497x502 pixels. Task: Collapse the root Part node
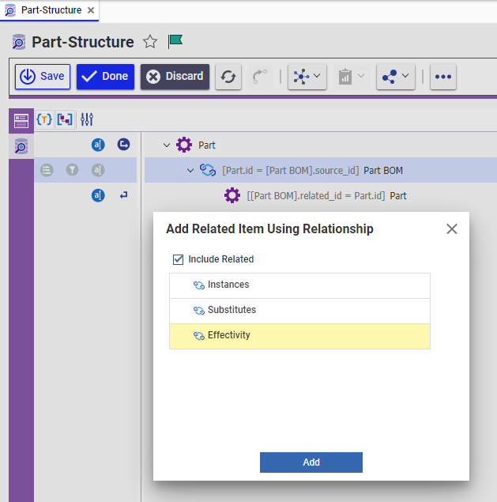[x=167, y=145]
